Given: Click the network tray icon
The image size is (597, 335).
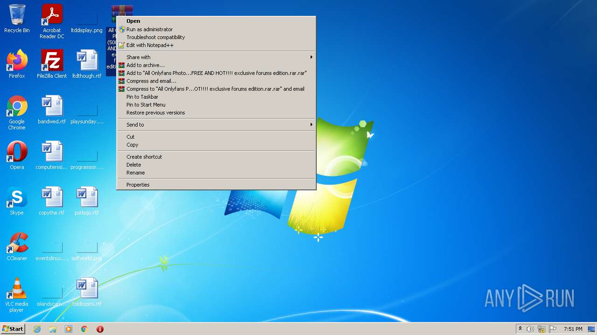Looking at the screenshot, I should [541, 329].
